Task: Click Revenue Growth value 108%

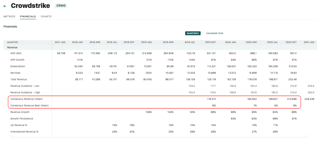Action: point(148,112)
